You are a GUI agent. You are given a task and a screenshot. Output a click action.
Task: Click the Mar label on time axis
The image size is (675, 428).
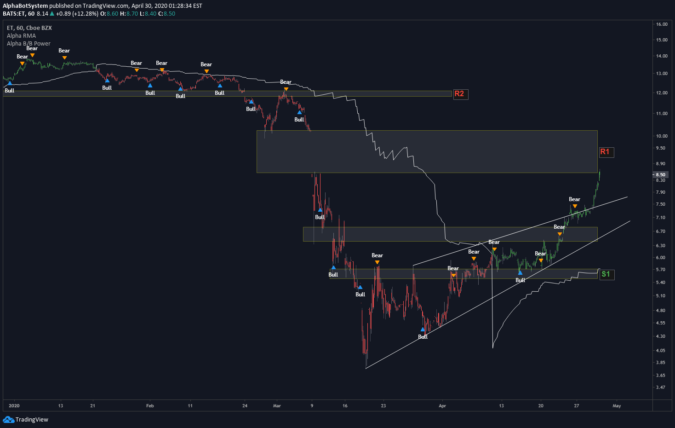pos(277,406)
